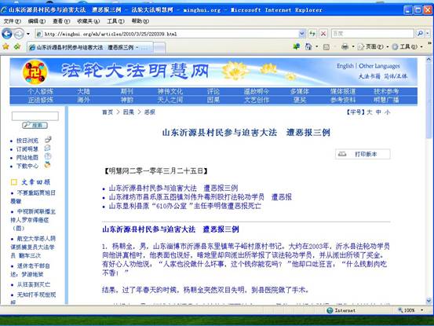Viewport: 434px width, 326px height.
Task: Click 海外 in the navigation bar
Action: point(84,100)
